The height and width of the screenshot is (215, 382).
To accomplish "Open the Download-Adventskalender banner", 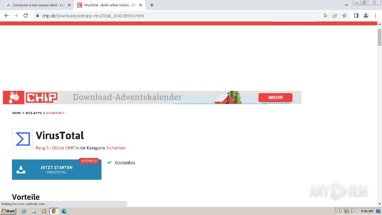I will [x=152, y=97].
